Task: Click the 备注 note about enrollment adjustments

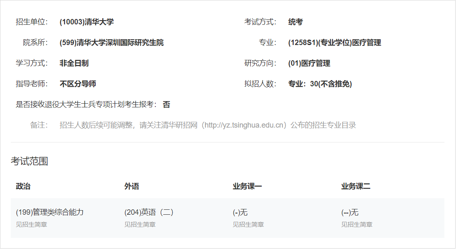Action: pyautogui.click(x=207, y=125)
